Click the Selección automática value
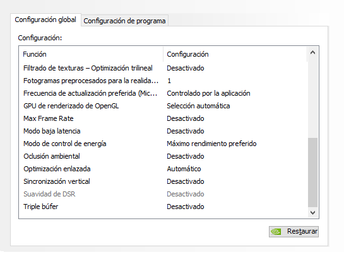This screenshot has width=344, height=255. click(198, 106)
